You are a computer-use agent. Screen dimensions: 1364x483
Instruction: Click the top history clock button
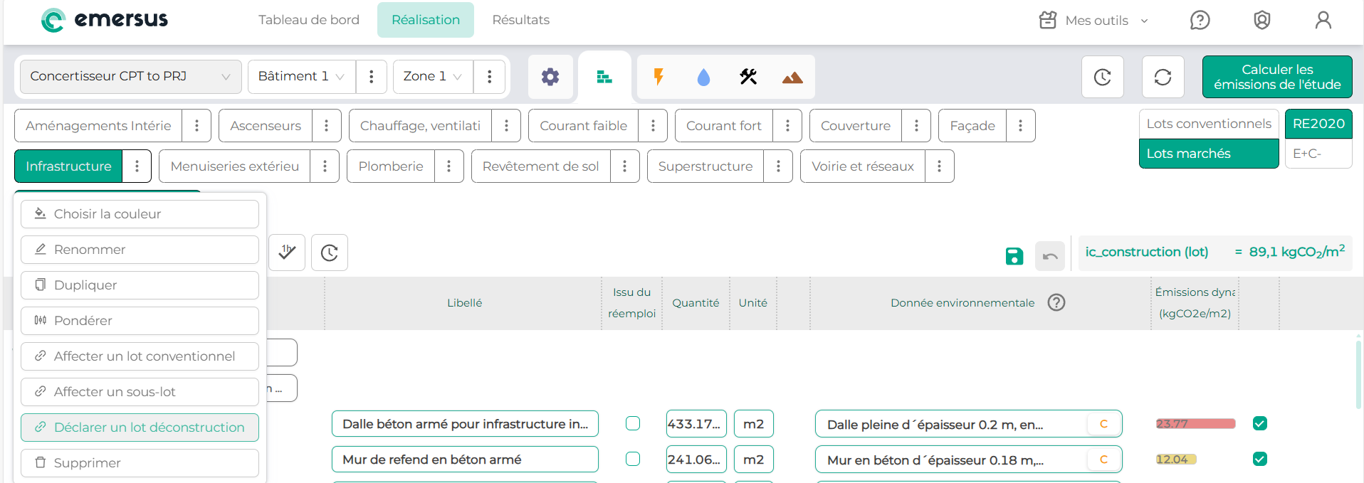1103,77
